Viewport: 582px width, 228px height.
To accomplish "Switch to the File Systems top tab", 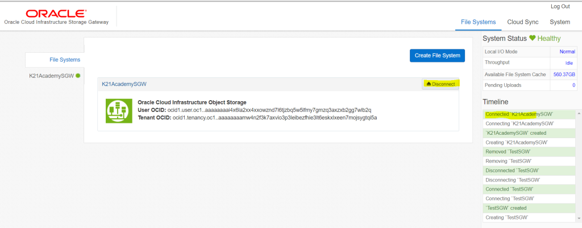I will point(478,22).
